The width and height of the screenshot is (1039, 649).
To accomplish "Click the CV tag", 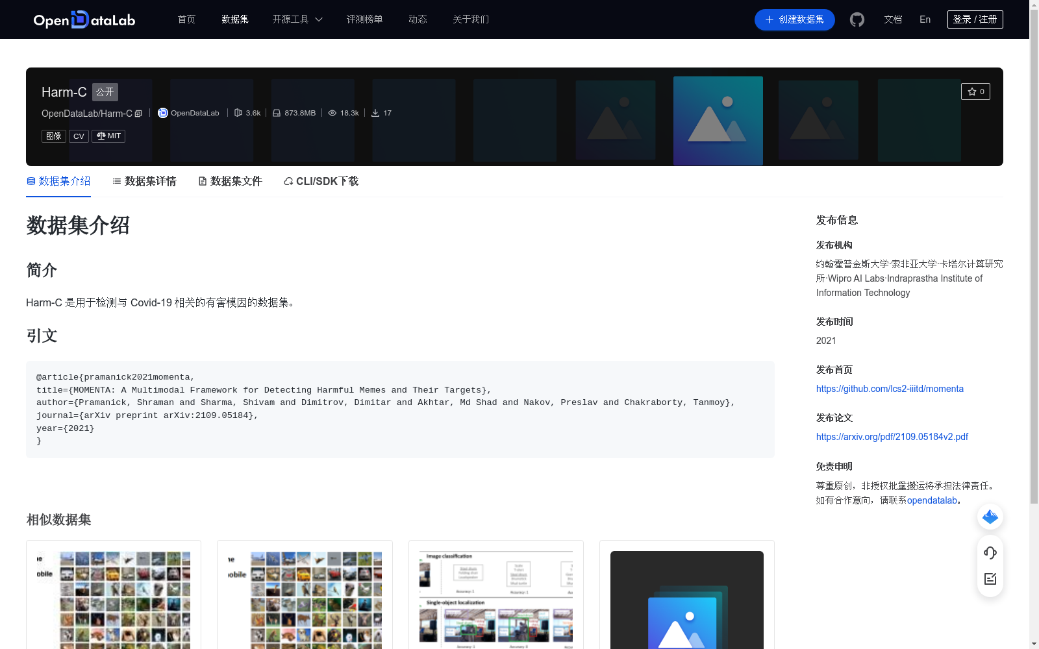I will tap(79, 136).
